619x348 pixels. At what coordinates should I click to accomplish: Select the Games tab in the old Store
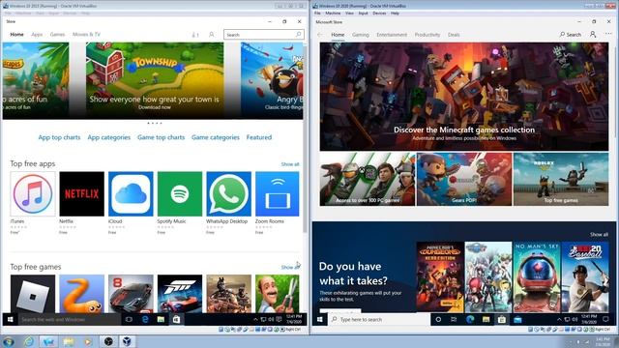click(x=57, y=35)
